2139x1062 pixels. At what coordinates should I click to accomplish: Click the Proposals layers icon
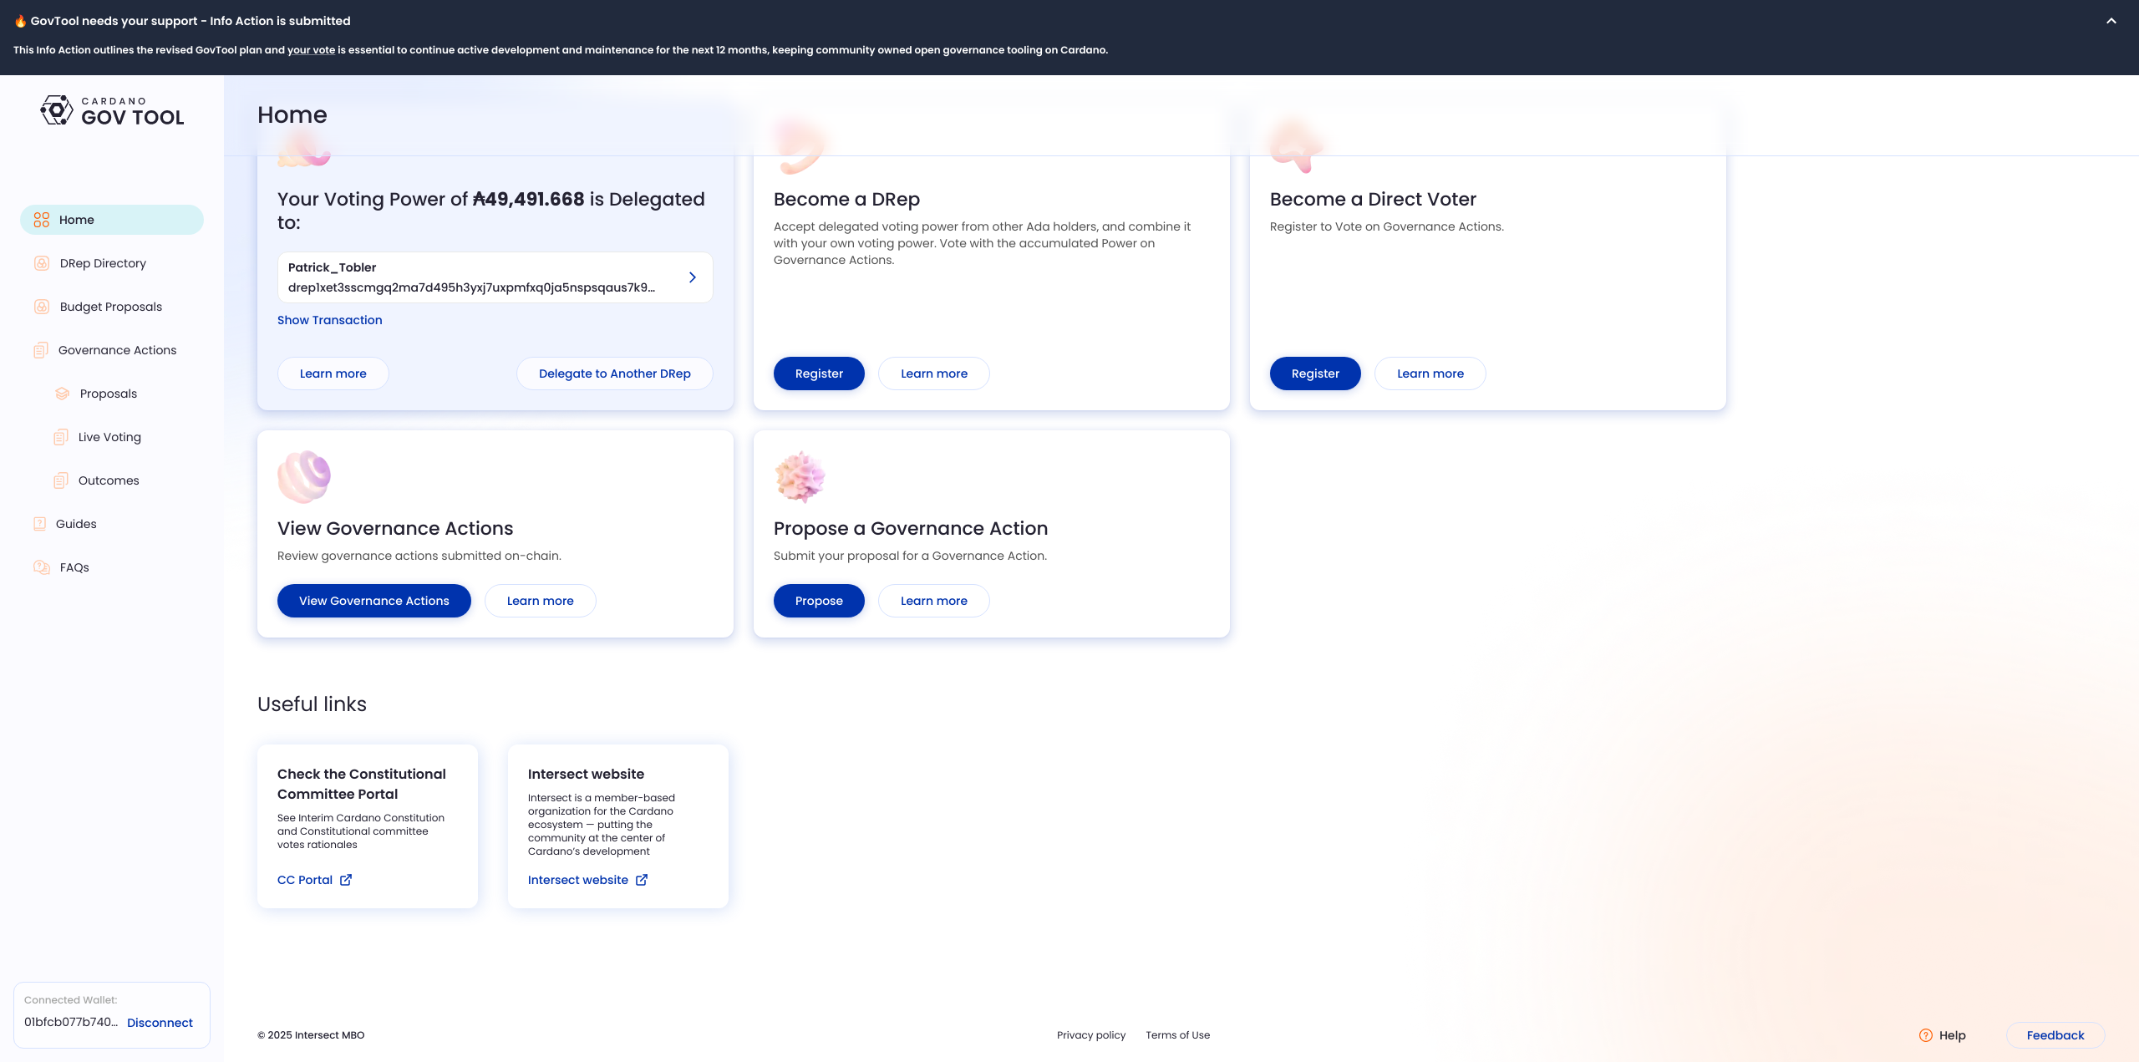coord(62,394)
